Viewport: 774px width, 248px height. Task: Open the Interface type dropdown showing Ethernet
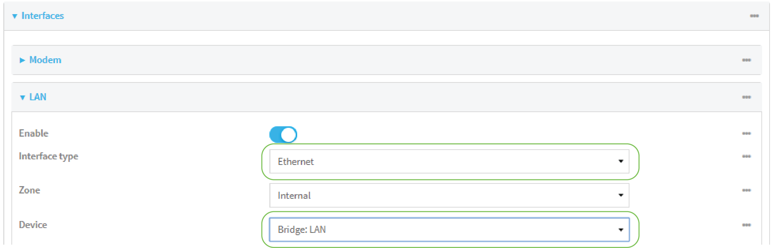[x=449, y=162]
